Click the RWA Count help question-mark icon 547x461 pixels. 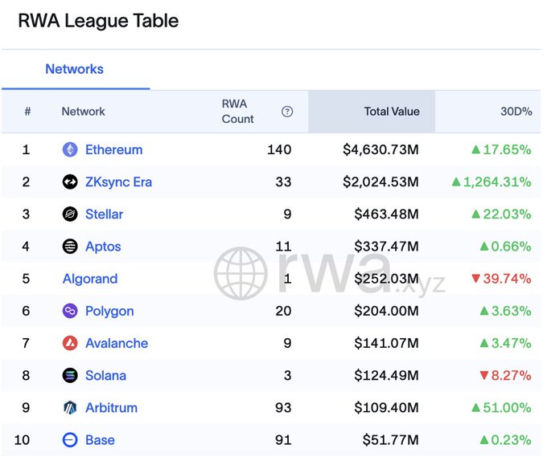click(x=287, y=112)
